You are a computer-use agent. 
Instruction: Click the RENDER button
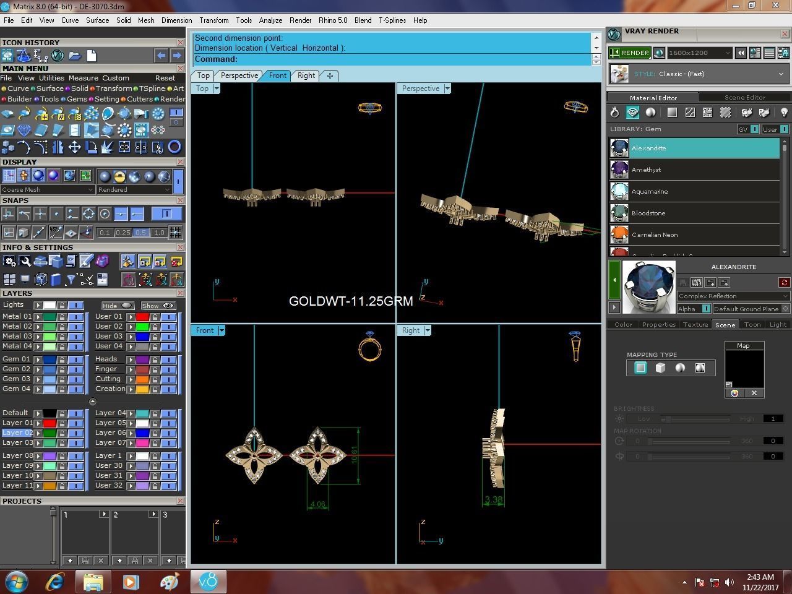tap(630, 53)
